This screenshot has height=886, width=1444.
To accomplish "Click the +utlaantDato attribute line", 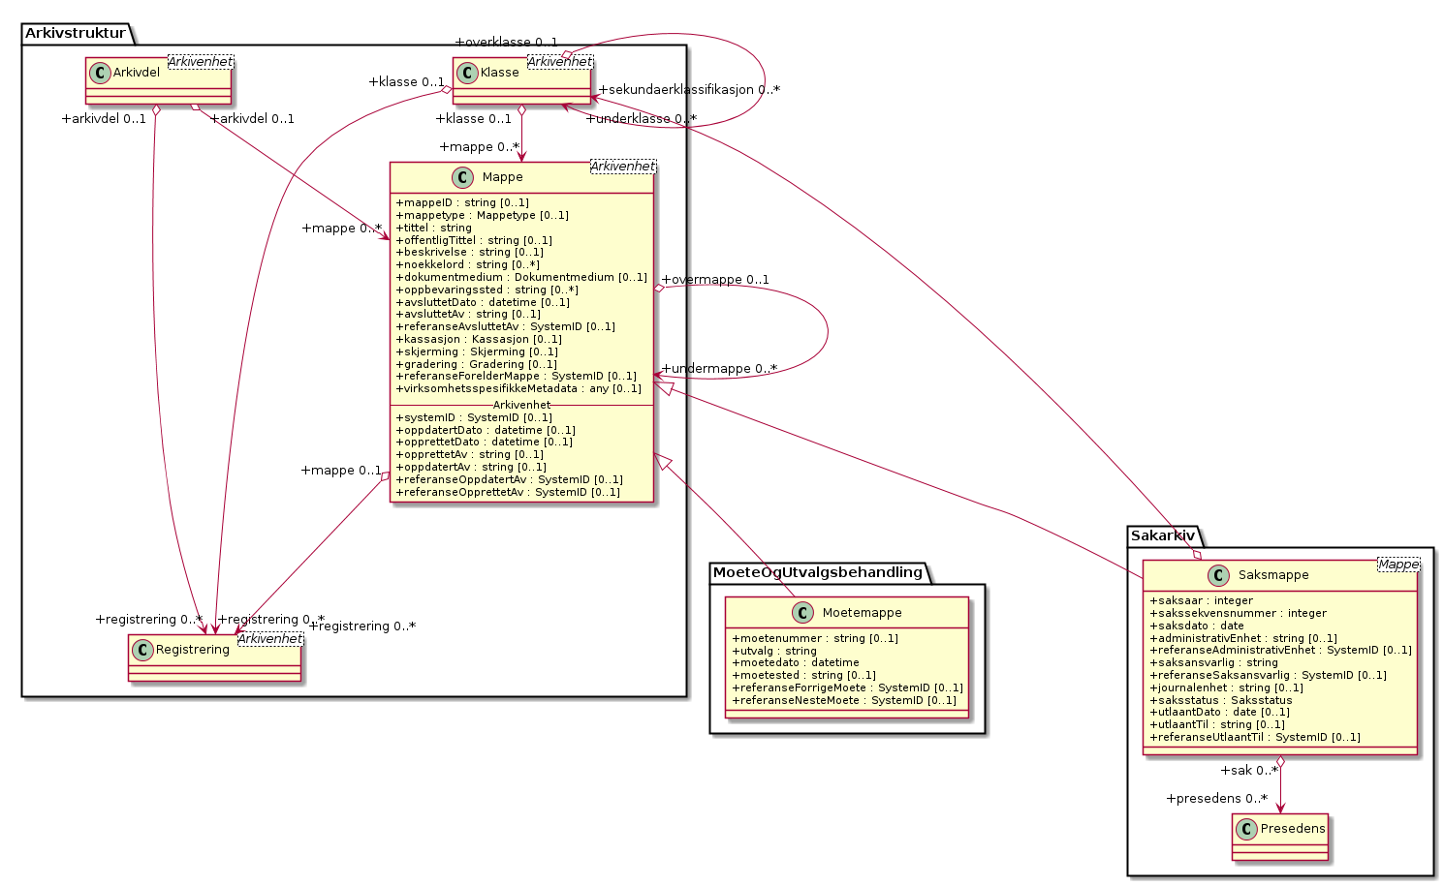I will (1219, 713).
